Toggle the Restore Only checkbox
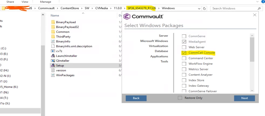The height and width of the screenshot is (116, 265). coord(180,98)
